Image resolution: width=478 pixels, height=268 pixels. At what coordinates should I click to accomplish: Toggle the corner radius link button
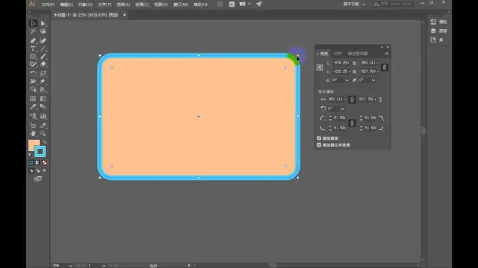352,123
